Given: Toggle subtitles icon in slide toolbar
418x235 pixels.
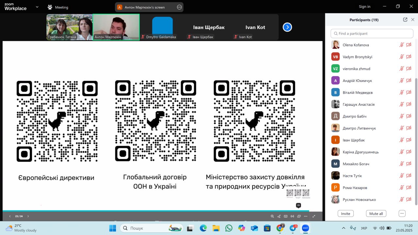Looking at the screenshot, I should (286, 216).
